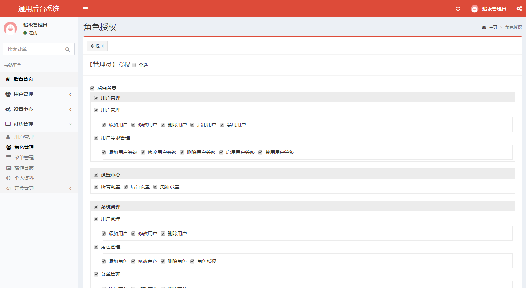Uncheck the 修改角色 checkbox
The height and width of the screenshot is (288, 526).
pyautogui.click(x=133, y=261)
